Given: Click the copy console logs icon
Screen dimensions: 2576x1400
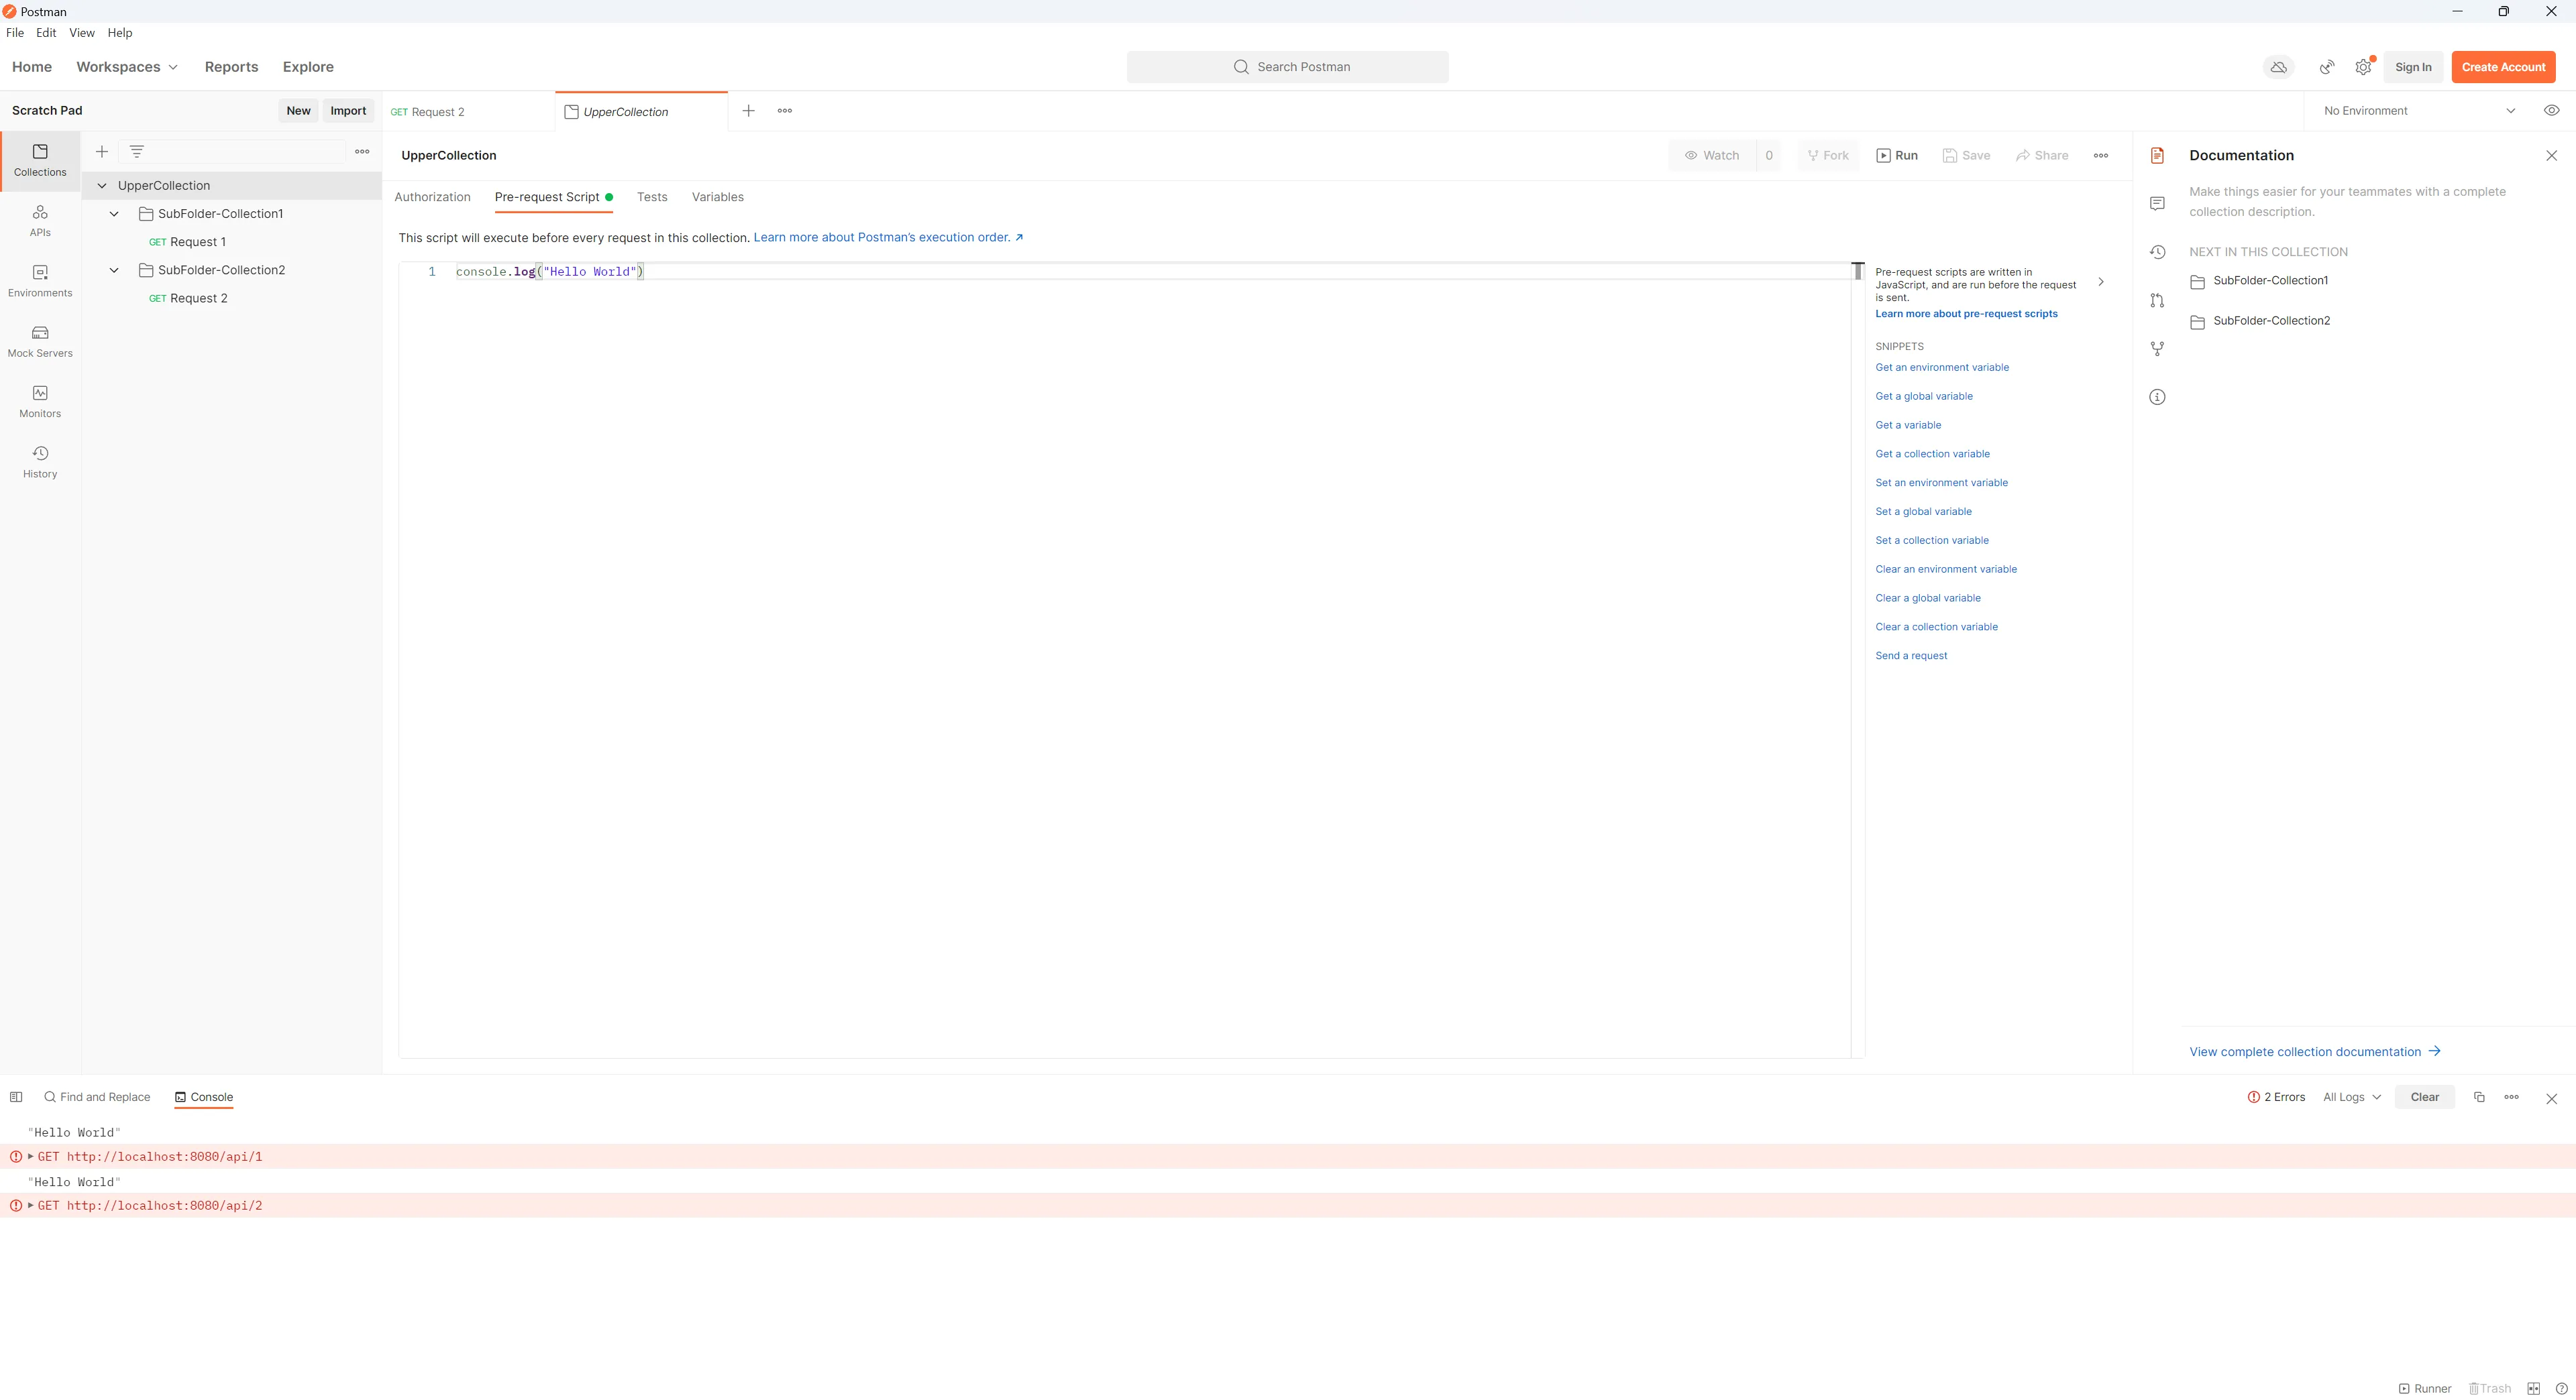Looking at the screenshot, I should (2479, 1097).
